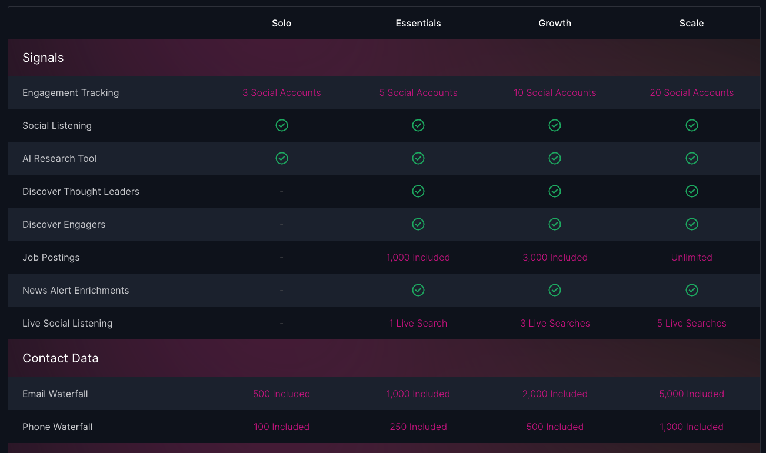Click Discover Thought Leaders checkmark under Growth

pyautogui.click(x=555, y=191)
